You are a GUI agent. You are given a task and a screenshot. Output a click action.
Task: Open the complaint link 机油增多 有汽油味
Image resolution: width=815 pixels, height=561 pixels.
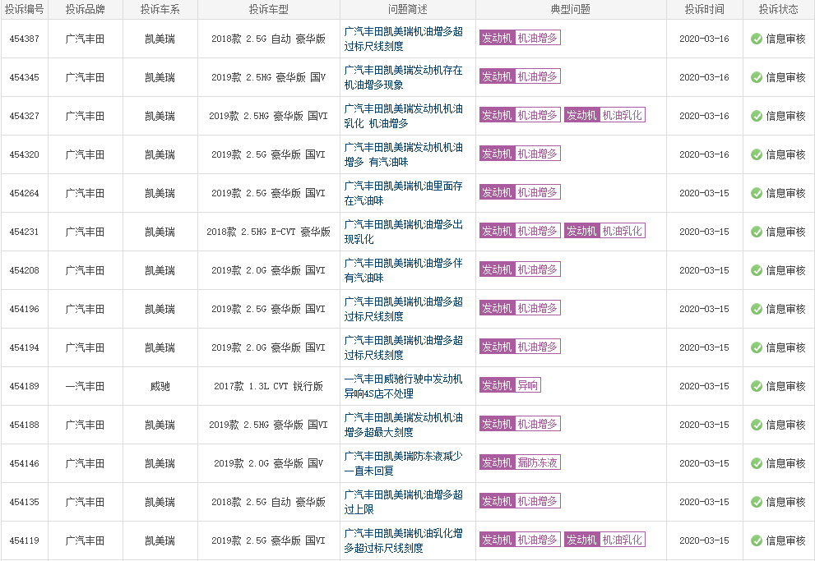pyautogui.click(x=403, y=154)
